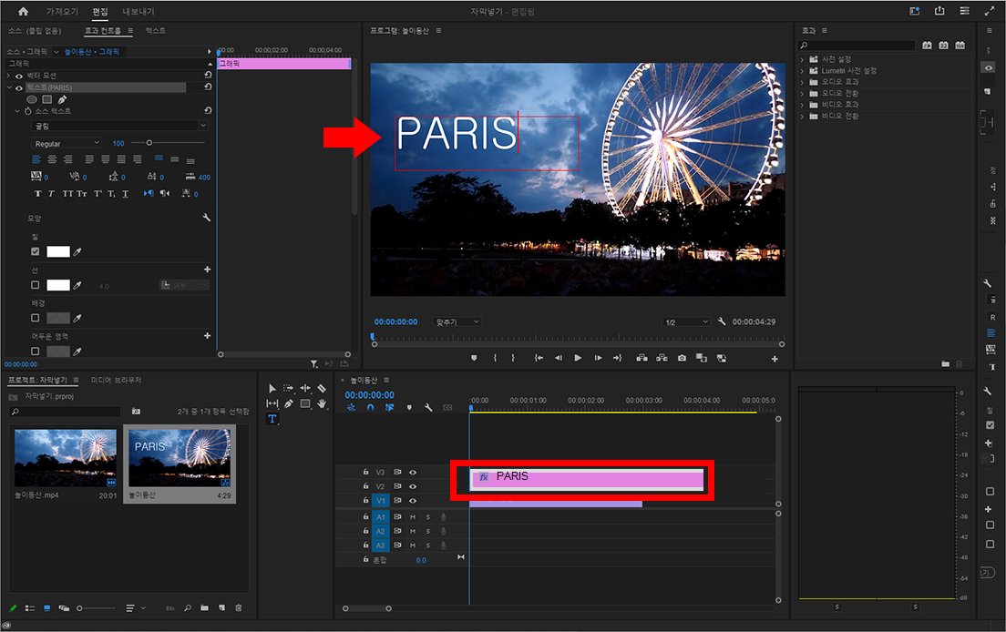The height and width of the screenshot is (632, 1006).
Task: Hide the V3 track output
Action: click(413, 473)
